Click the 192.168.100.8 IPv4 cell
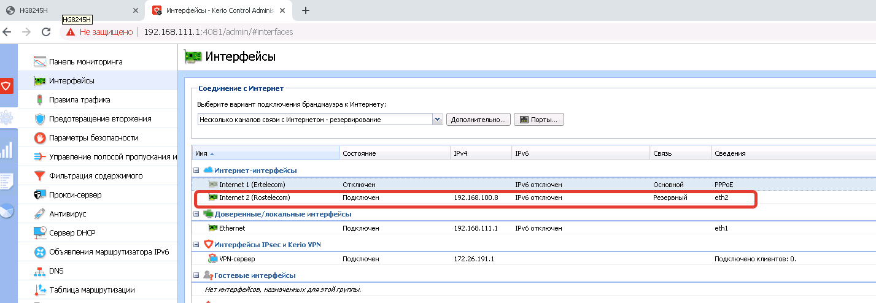The width and height of the screenshot is (876, 303). pos(476,198)
